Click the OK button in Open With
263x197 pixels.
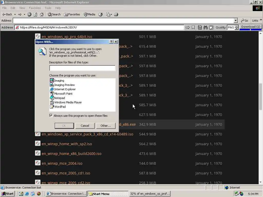64,126
